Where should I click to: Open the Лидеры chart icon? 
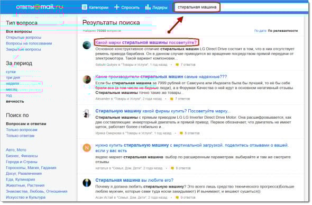click(x=148, y=7)
